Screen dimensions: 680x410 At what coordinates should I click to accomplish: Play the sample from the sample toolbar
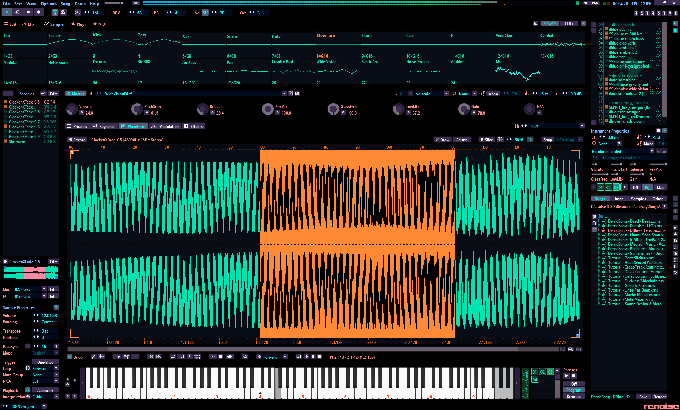[306, 357]
